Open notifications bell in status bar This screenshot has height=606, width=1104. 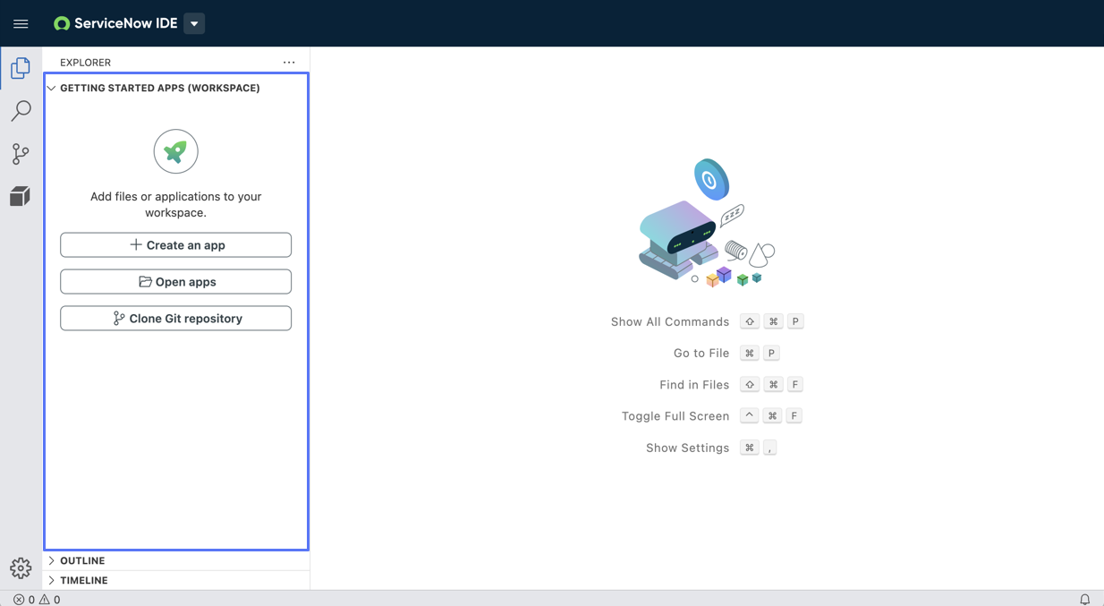pos(1084,600)
